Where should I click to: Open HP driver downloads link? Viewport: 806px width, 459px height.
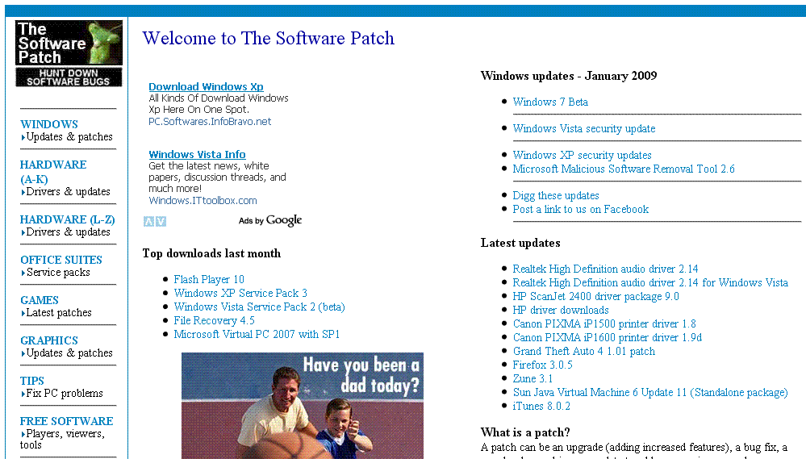560,311
